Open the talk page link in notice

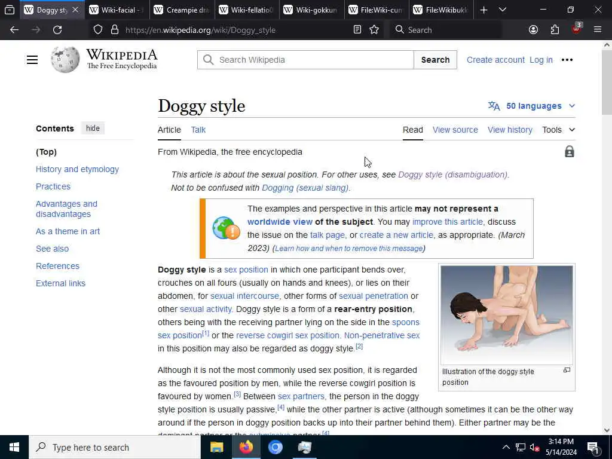tap(328, 235)
